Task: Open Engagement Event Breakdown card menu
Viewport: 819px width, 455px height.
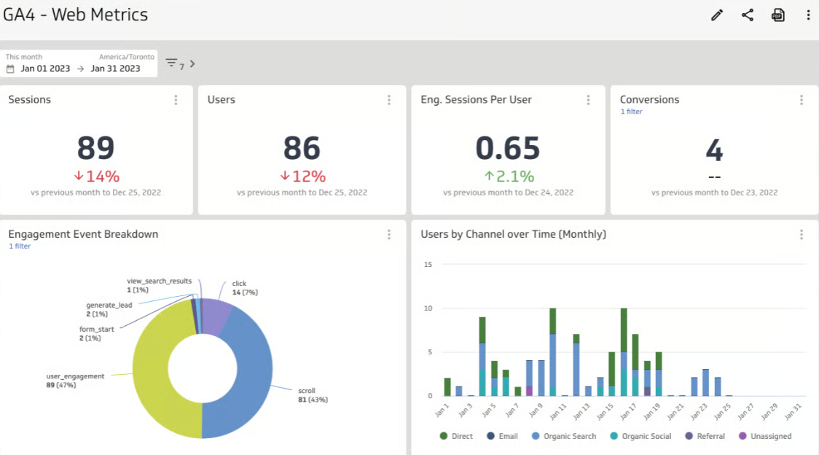Action: [x=389, y=235]
